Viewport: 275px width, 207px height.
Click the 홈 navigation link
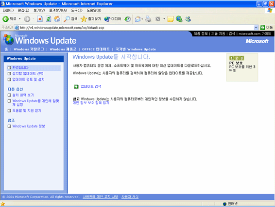6,49
